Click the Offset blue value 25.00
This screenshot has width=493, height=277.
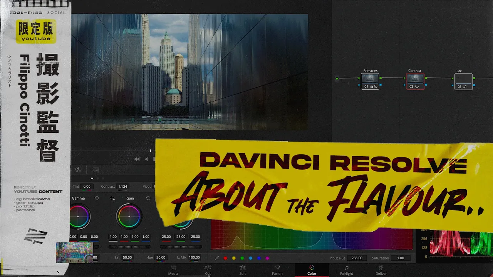(x=196, y=237)
